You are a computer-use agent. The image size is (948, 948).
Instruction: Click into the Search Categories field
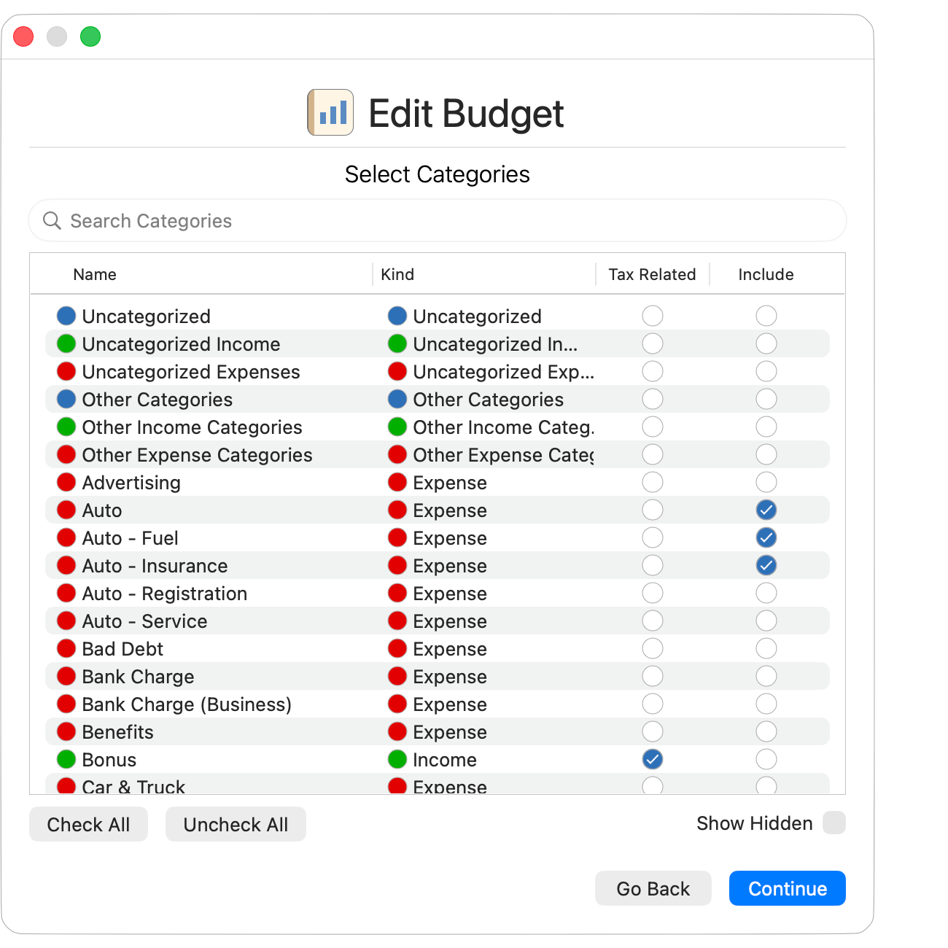pos(292,220)
